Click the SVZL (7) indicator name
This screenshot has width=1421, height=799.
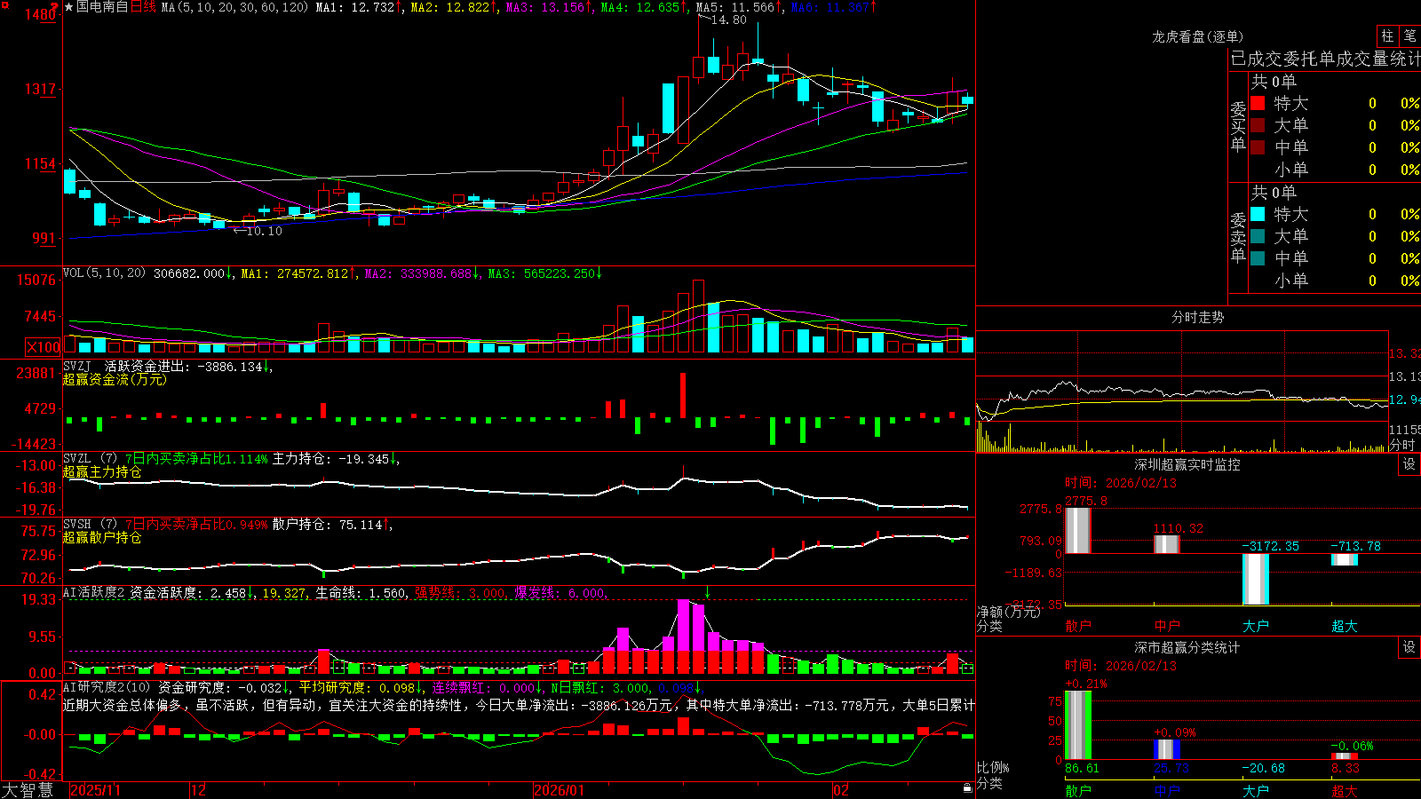(90, 459)
